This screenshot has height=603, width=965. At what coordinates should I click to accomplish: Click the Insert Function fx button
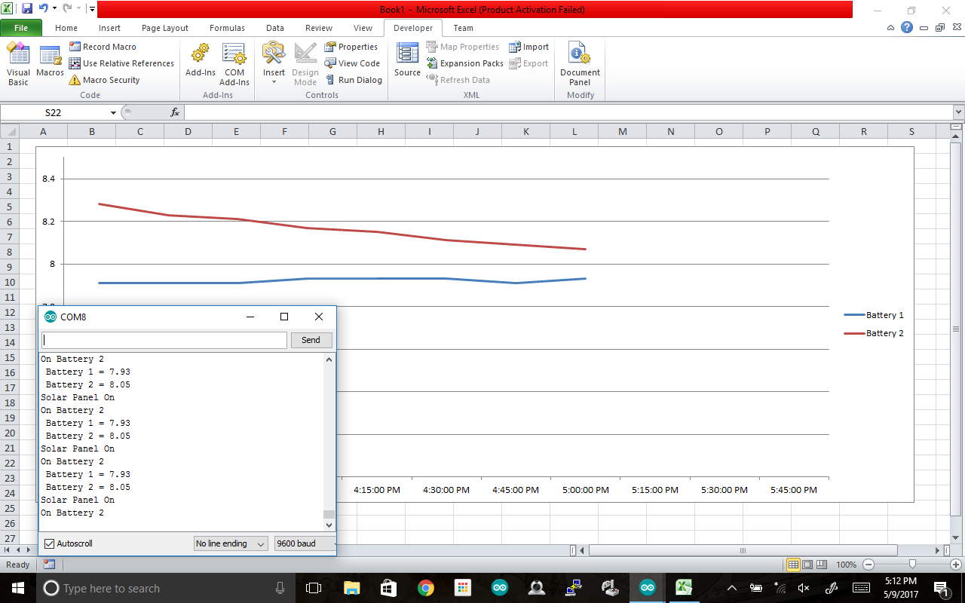[x=175, y=112]
